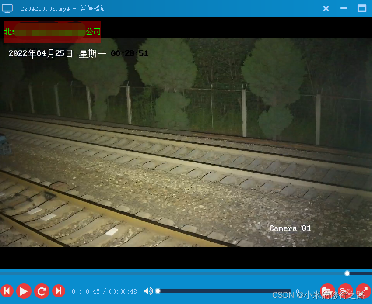This screenshot has height=304, width=372.
Task: Open a video file using the folder icon
Action: pyautogui.click(x=327, y=291)
